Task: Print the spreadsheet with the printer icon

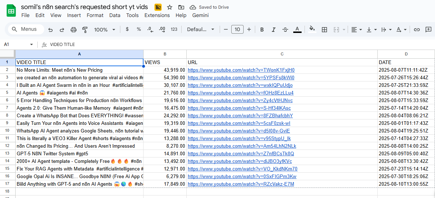Action: click(x=74, y=30)
